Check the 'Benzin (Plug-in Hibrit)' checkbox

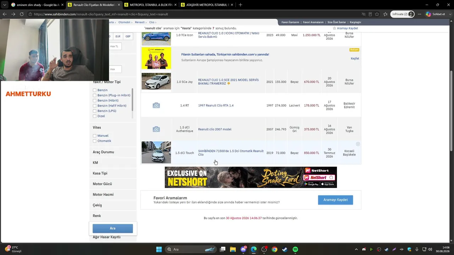[95, 95]
